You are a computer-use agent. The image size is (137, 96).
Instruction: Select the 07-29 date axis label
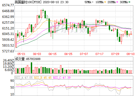115,54
